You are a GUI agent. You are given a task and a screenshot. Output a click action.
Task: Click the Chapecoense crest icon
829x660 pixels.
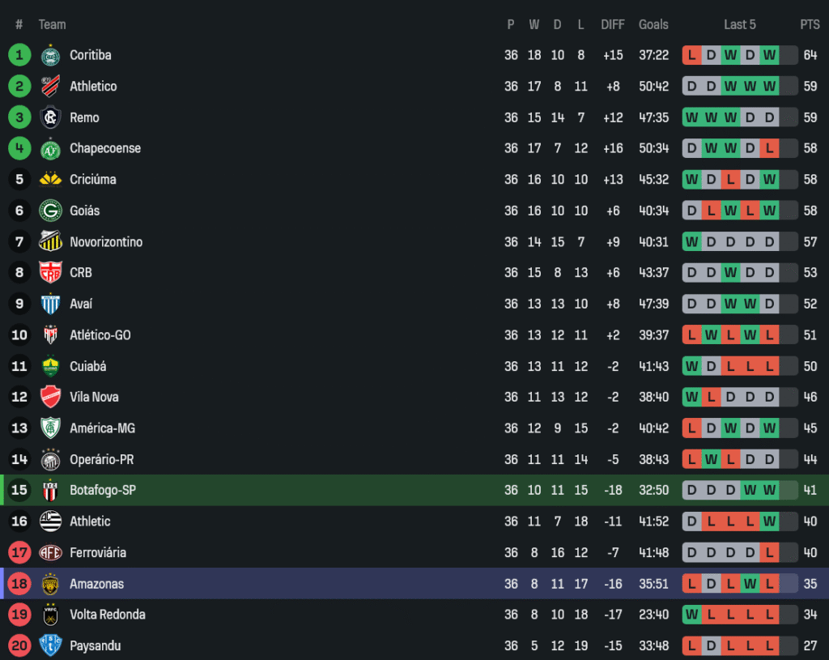tap(50, 149)
